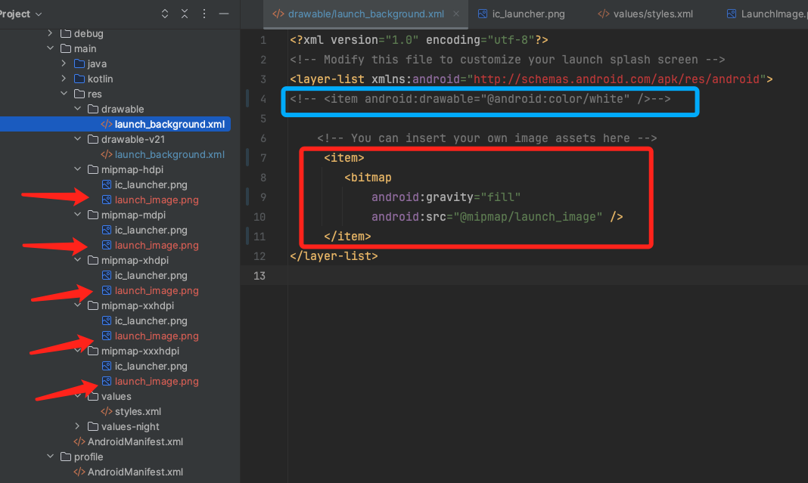The width and height of the screenshot is (808, 483).
Task: Click the kotlin folder icon
Action: (x=79, y=79)
